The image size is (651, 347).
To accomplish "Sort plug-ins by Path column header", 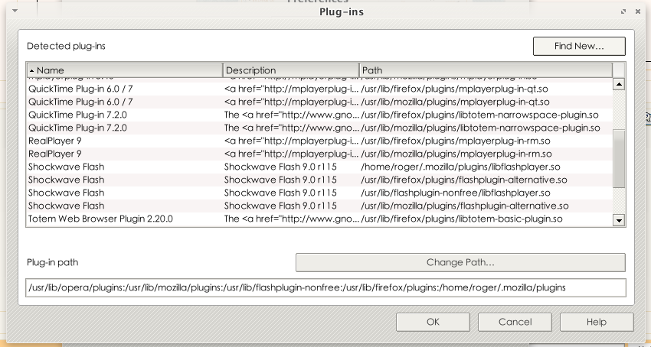I will coord(486,70).
